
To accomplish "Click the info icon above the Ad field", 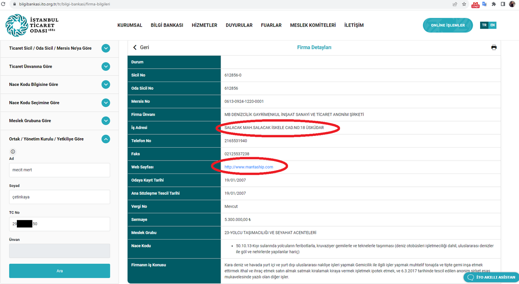I will 13,151.
